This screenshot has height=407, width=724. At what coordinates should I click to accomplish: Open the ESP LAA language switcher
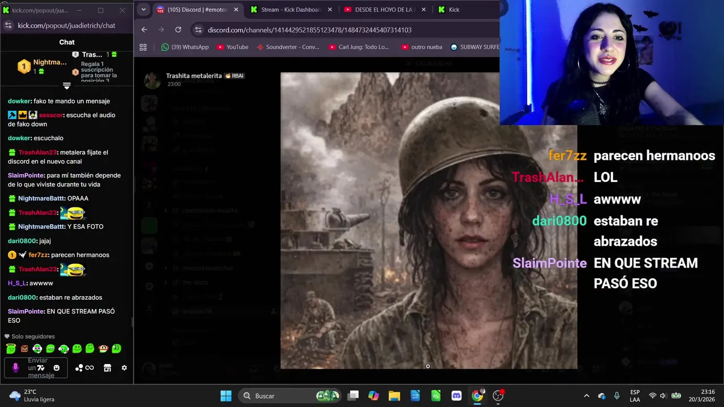pos(635,396)
